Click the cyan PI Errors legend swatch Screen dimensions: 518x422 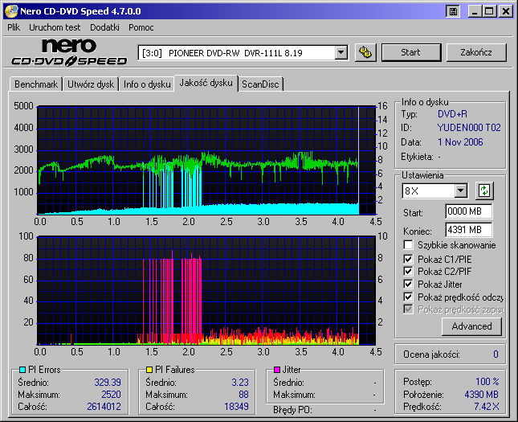tap(22, 370)
